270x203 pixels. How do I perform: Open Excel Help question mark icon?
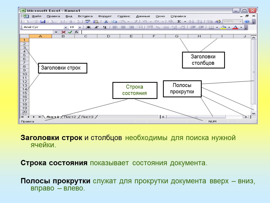(247, 22)
